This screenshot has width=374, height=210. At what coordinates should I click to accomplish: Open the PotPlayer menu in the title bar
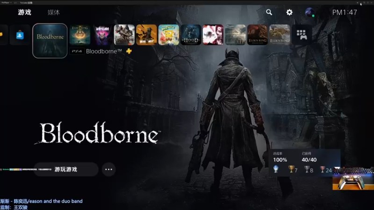click(x=6, y=3)
